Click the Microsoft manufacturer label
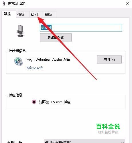The height and width of the screenshot is (143, 132). pos(35,68)
